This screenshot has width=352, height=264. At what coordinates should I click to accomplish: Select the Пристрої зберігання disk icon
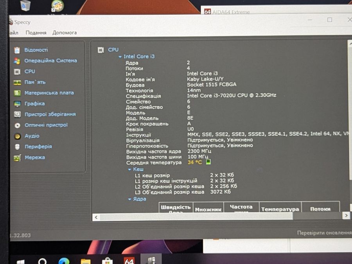(17, 114)
